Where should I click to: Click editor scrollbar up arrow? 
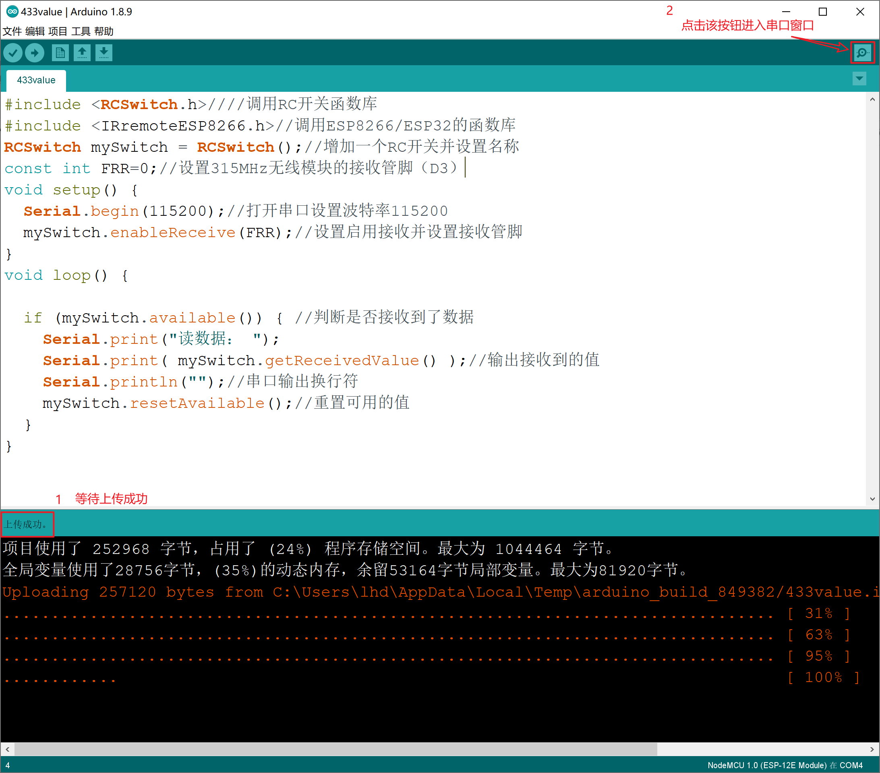[872, 99]
